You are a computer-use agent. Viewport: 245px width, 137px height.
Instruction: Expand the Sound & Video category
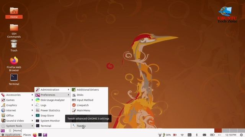click(x=17, y=121)
